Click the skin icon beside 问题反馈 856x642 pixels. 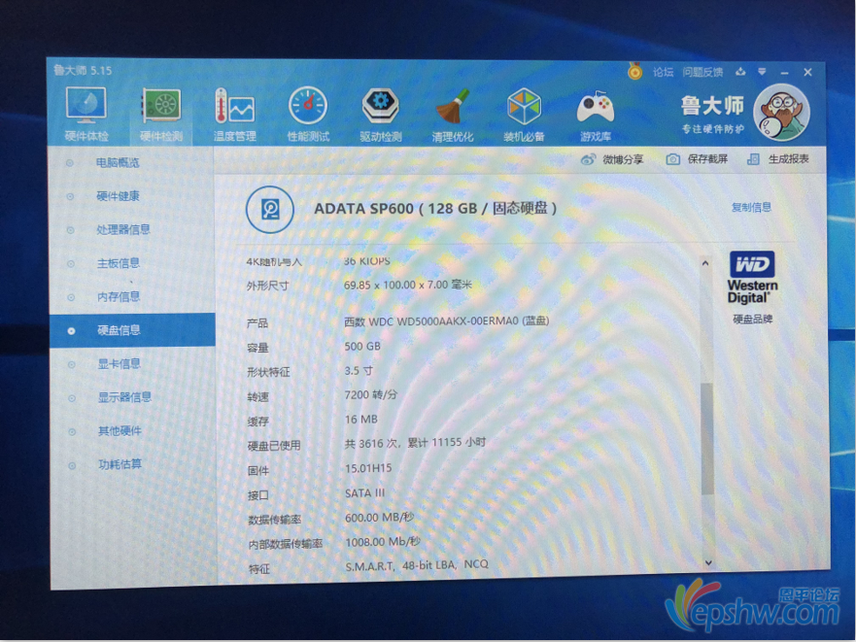click(x=740, y=72)
